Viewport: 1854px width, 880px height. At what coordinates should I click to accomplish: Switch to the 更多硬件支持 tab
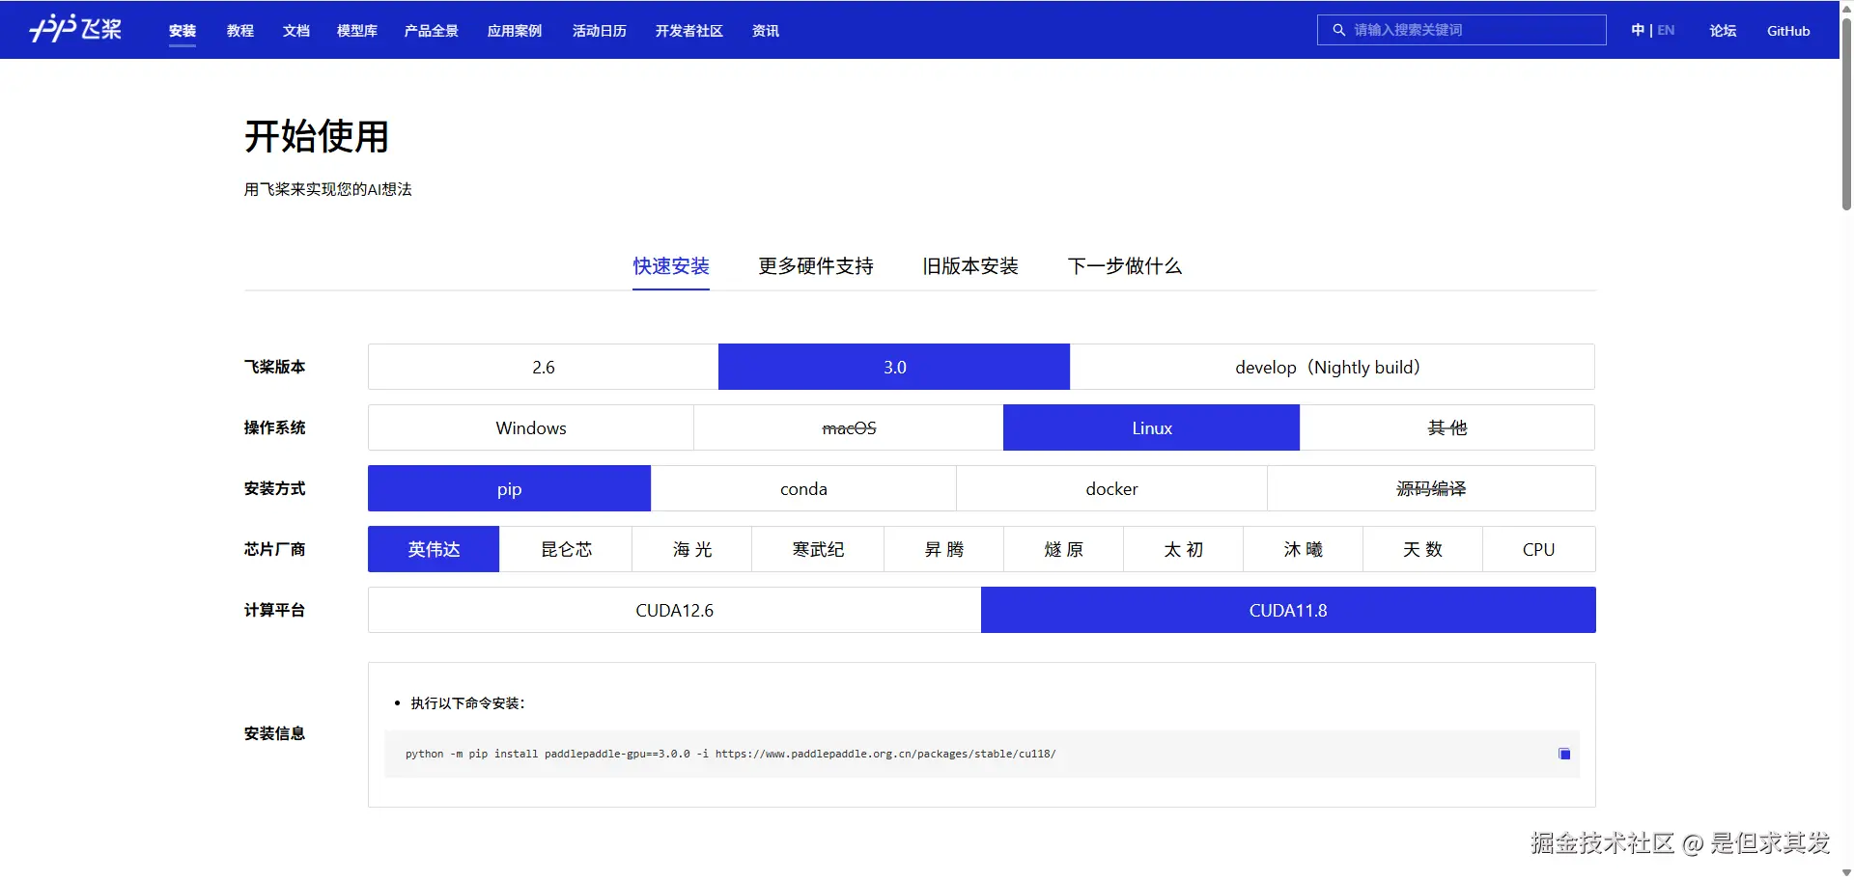point(815,266)
